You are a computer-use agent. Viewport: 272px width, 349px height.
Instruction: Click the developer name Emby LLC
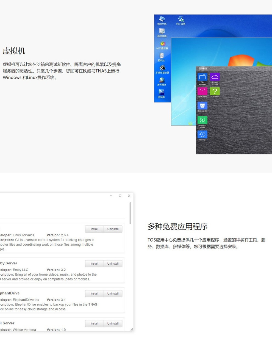pyautogui.click(x=20, y=270)
